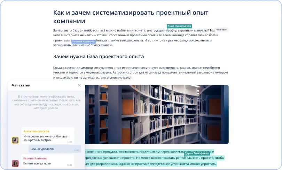Close the article chat panel
The image size is (282, 170).
pyautogui.click(x=79, y=85)
